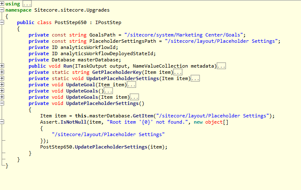301x190 pixels.
Task: Click the Item item variable declaration
Action: [53, 116]
